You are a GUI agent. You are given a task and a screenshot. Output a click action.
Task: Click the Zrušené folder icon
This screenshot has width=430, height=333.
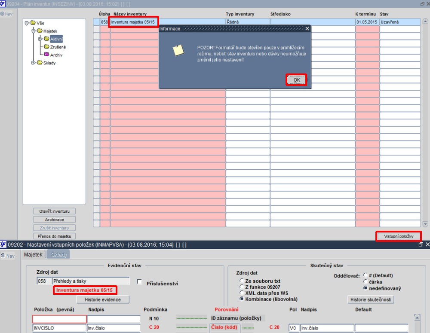click(x=46, y=46)
